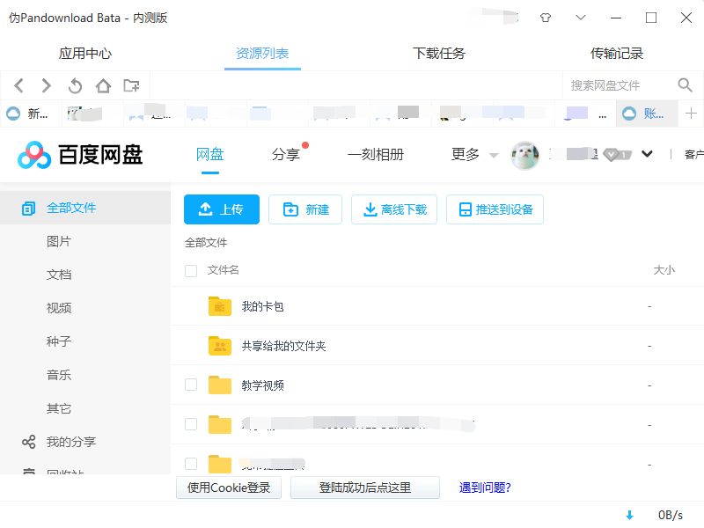Open the skin theme shirt icon
Screen dimensions: 704x528
coord(546,18)
